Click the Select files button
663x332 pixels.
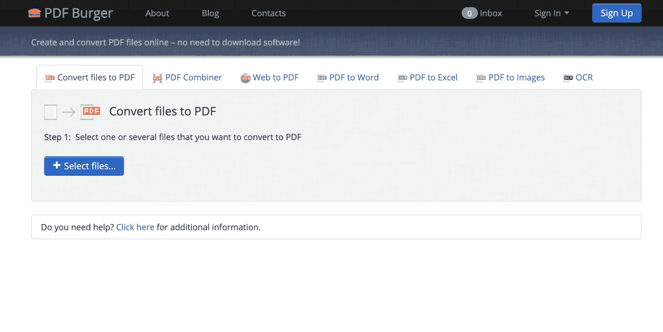tap(84, 166)
